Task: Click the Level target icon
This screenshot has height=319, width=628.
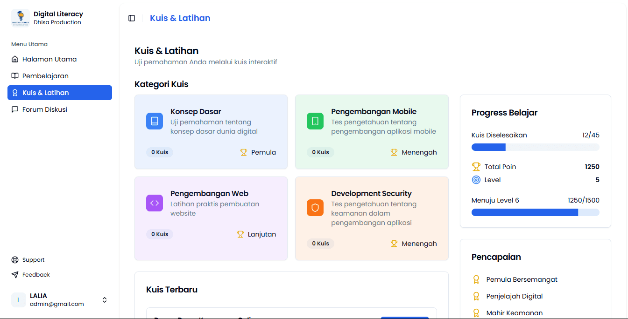Action: [x=476, y=180]
